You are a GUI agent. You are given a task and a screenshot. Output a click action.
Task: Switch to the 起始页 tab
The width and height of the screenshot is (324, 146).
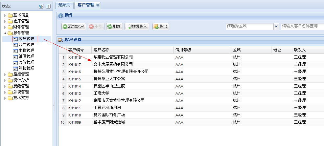coord(64,5)
